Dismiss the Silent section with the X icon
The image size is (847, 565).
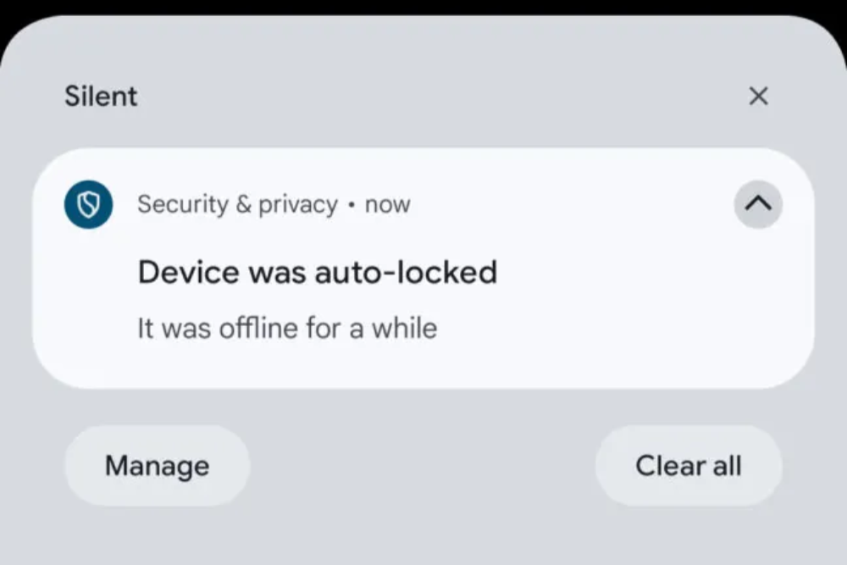[x=758, y=97]
